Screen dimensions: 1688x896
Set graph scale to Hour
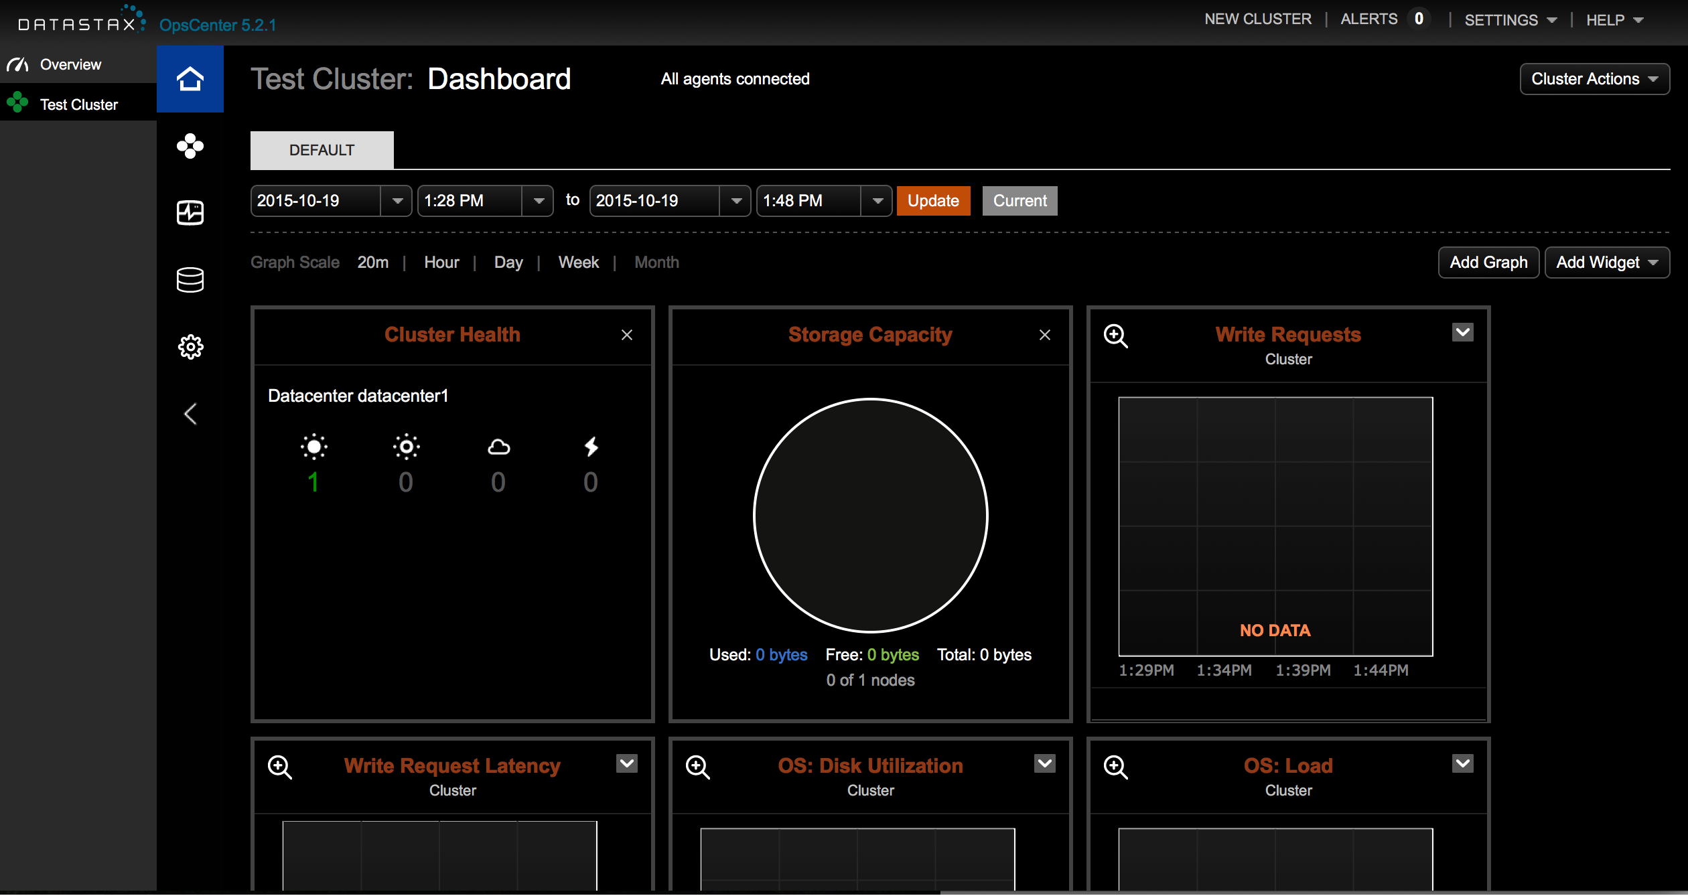point(441,263)
